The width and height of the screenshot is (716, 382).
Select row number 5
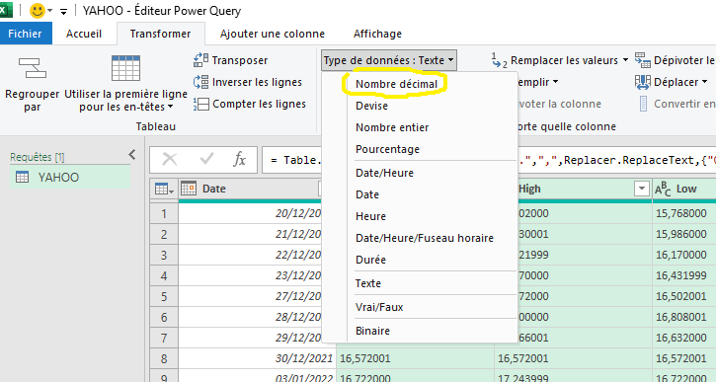pos(164,297)
